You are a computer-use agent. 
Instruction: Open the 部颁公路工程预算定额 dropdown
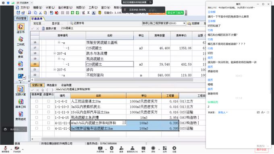pyautogui.click(x=184, y=23)
